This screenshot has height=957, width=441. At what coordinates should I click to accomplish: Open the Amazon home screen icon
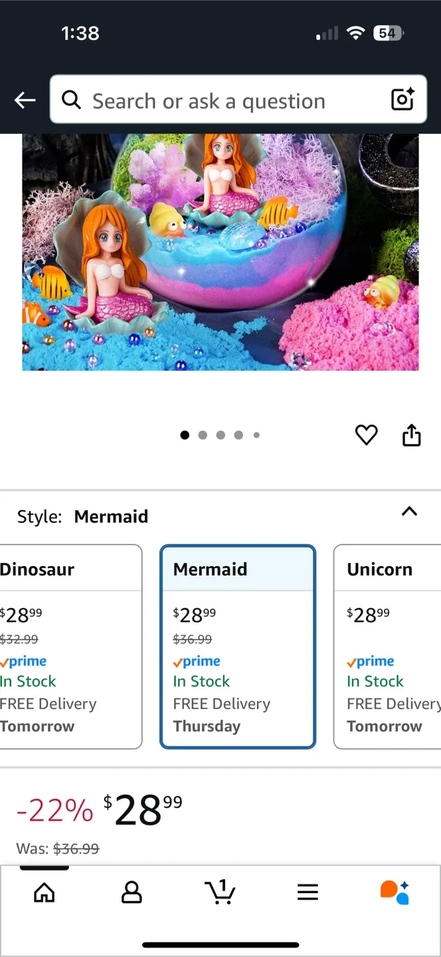coord(44,893)
